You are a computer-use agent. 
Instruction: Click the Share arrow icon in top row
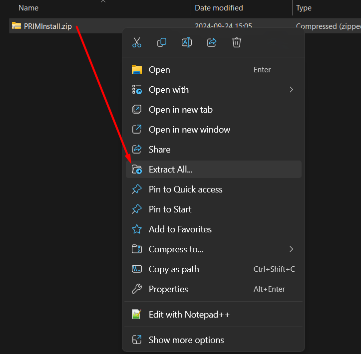[x=212, y=43]
